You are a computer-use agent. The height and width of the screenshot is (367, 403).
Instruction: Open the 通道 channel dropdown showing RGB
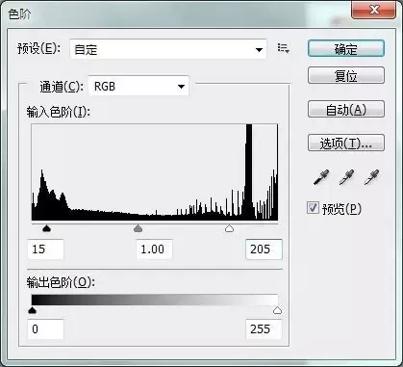(139, 86)
